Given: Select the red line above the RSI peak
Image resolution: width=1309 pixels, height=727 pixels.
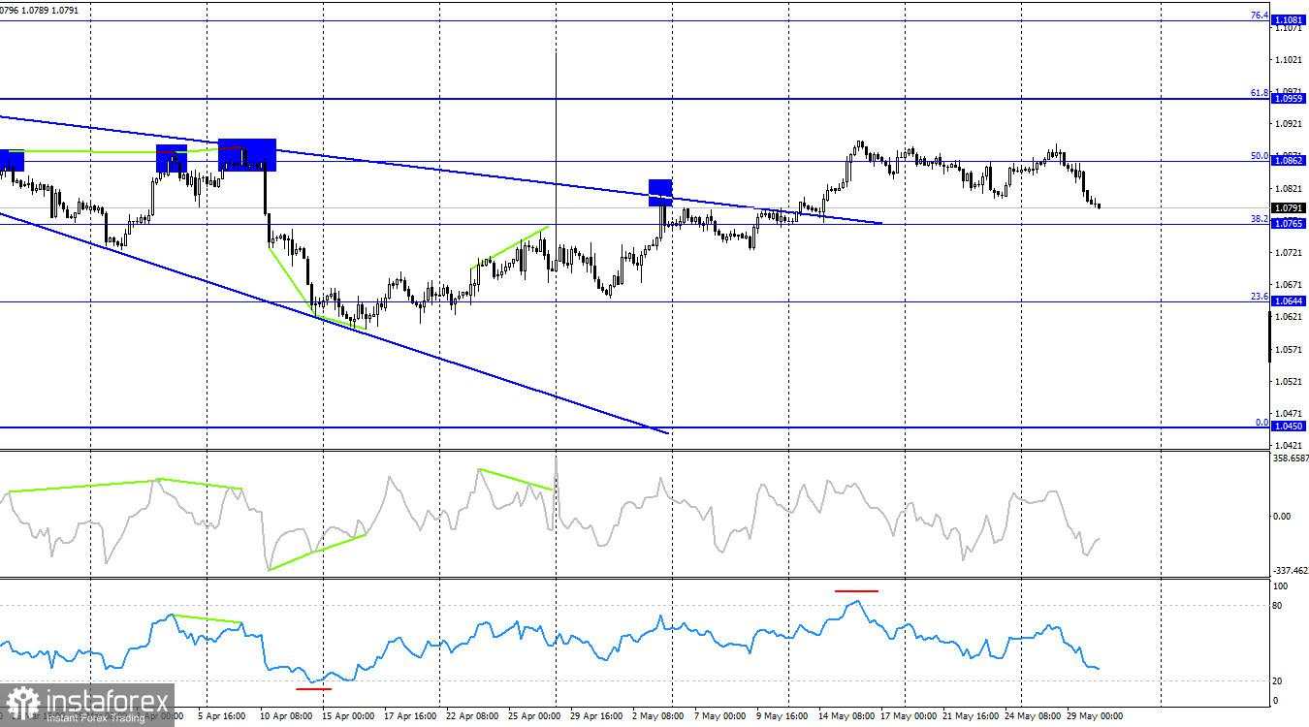Looking at the screenshot, I should click(856, 590).
